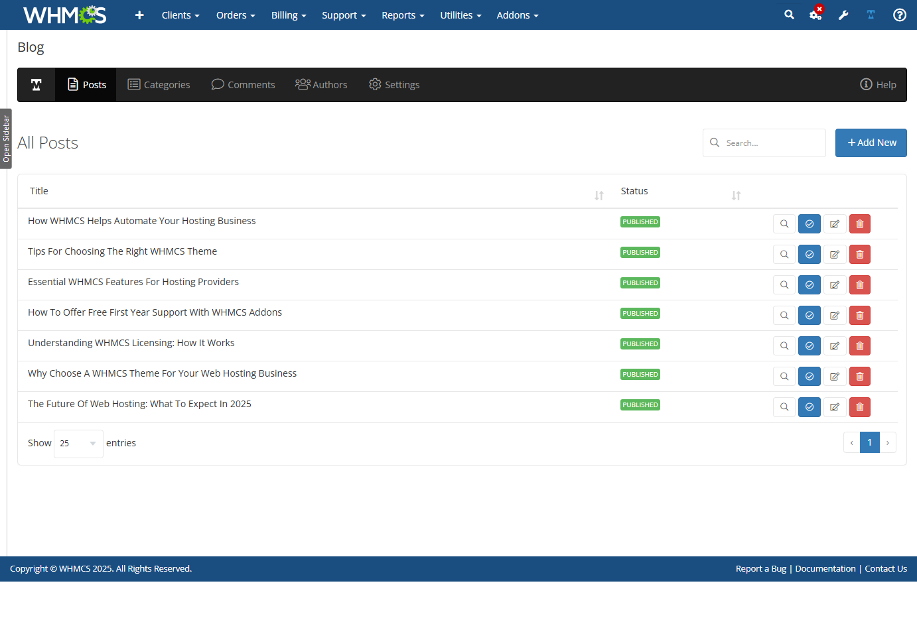This screenshot has height=626, width=917.
Task: Switch to the Comments tab
Action: pos(243,85)
